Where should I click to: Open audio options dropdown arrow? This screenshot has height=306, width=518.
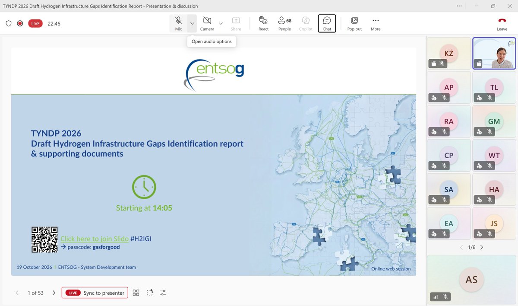(192, 23)
